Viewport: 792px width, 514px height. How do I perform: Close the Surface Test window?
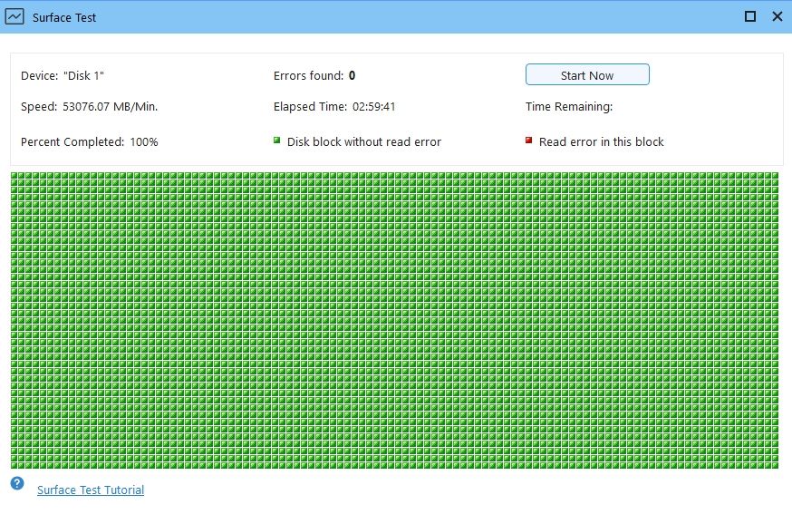778,16
